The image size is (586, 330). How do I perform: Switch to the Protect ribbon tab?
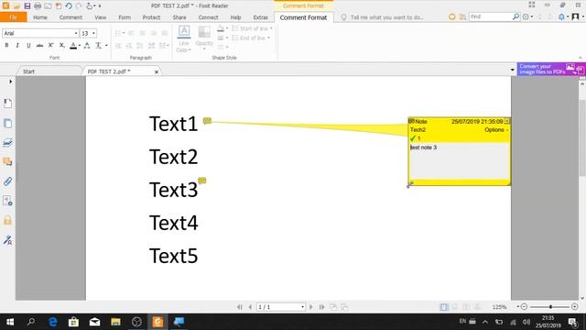click(151, 17)
